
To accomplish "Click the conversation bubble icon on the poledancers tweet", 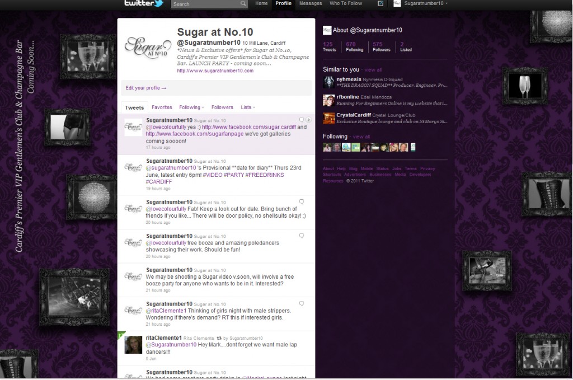I will (302, 236).
